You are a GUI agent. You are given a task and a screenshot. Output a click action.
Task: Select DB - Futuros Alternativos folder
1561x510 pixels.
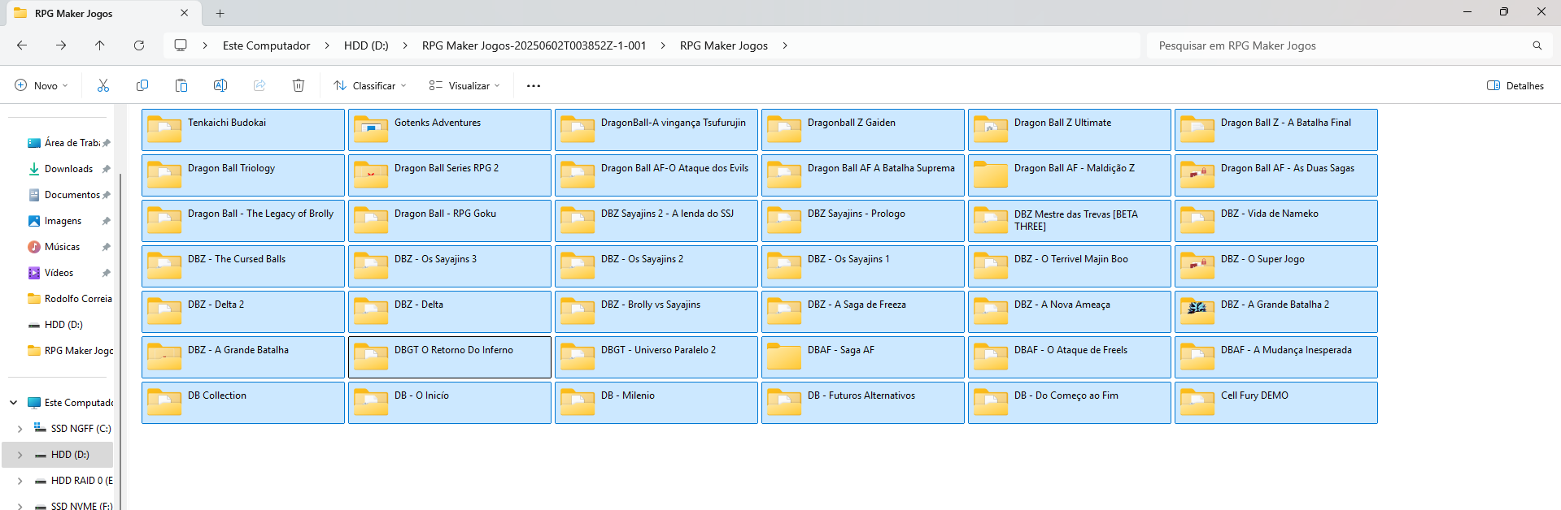(863, 403)
